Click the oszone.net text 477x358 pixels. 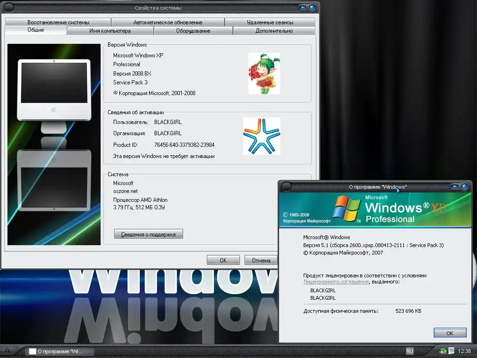(125, 191)
